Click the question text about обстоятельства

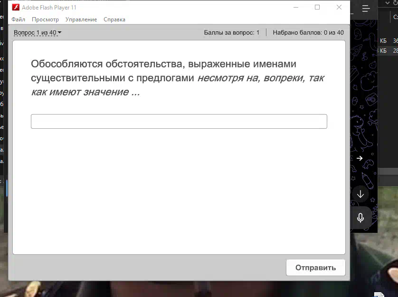178,78
